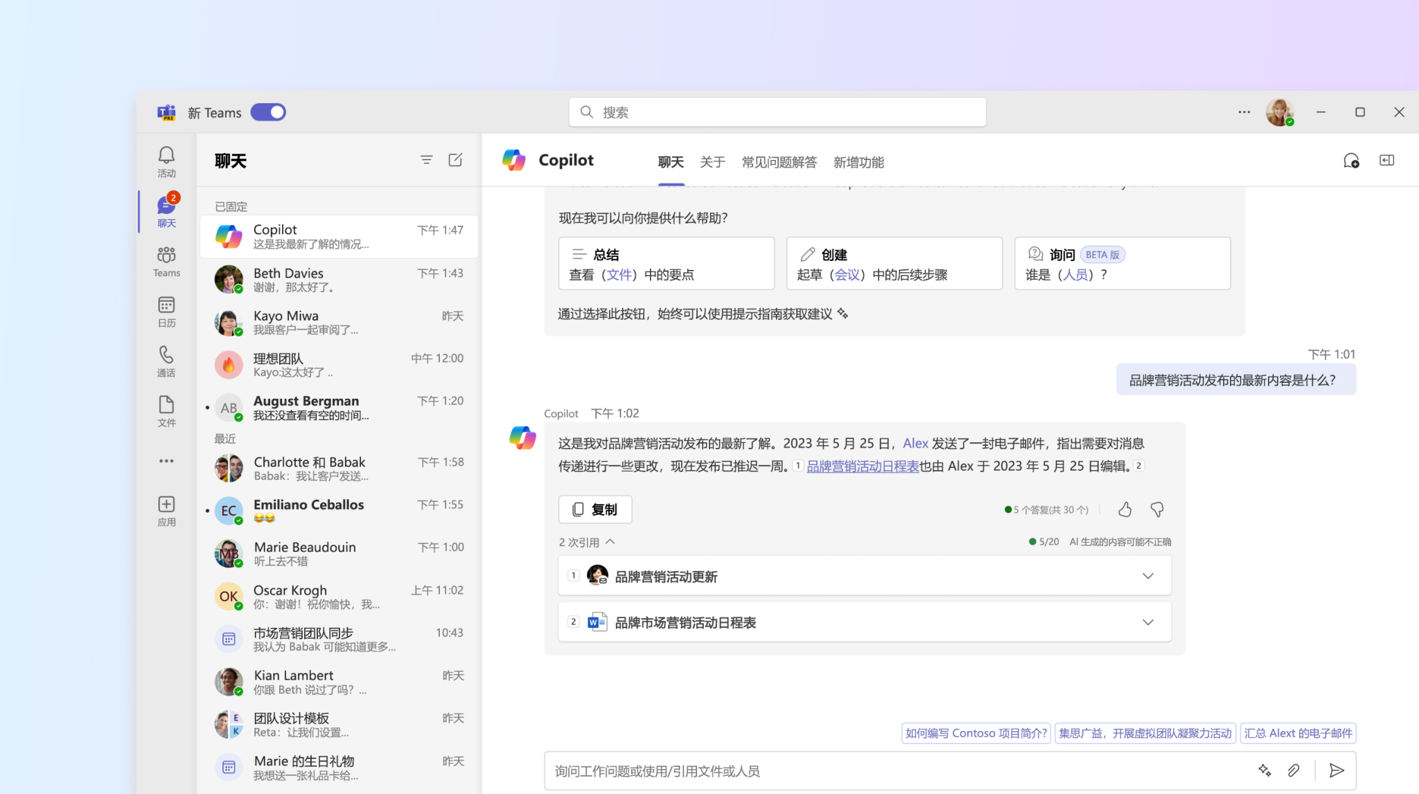Expand the 2次引用 references section
This screenshot has height=794, width=1419.
[x=585, y=541]
